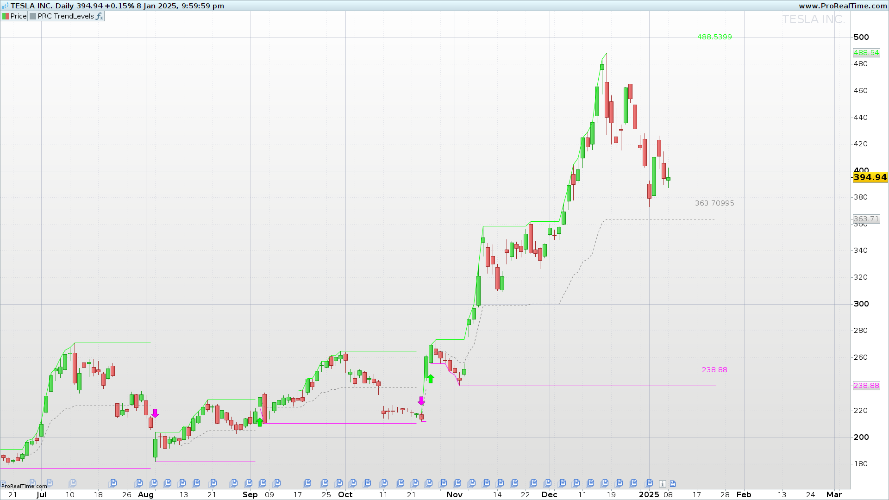This screenshot has width=889, height=500.
Task: Click the ProRealTime.com watermark link bottom-left
Action: coord(24,486)
